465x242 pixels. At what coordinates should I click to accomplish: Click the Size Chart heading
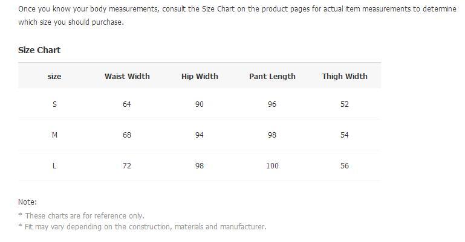pos(39,50)
